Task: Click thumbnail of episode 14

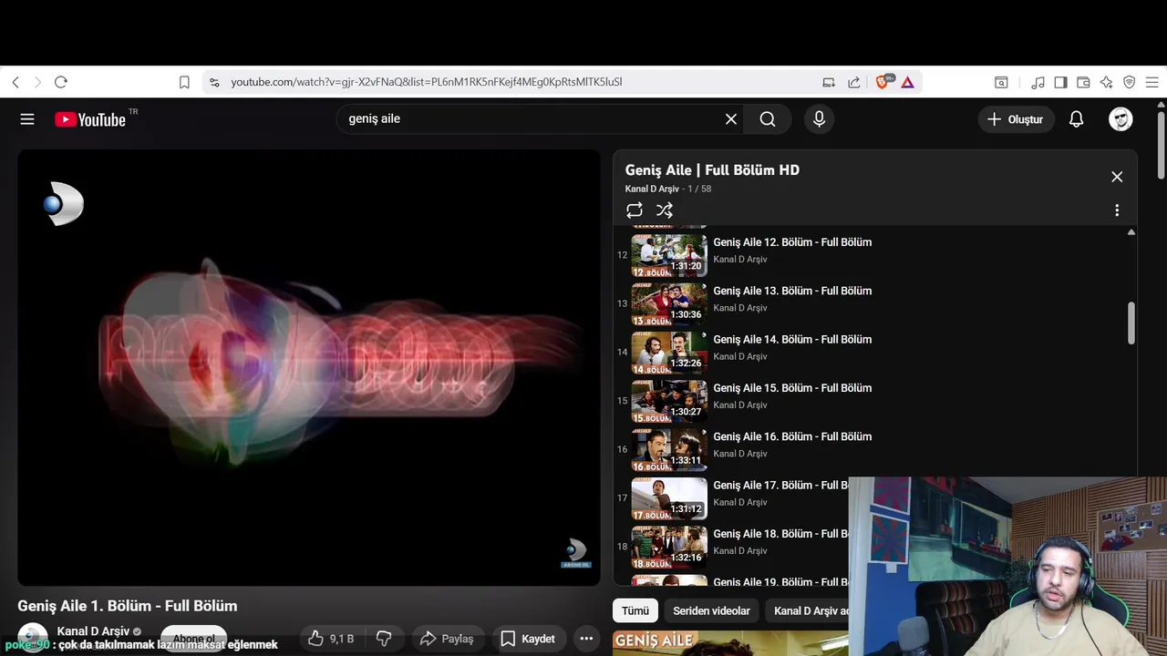Action: [669, 353]
